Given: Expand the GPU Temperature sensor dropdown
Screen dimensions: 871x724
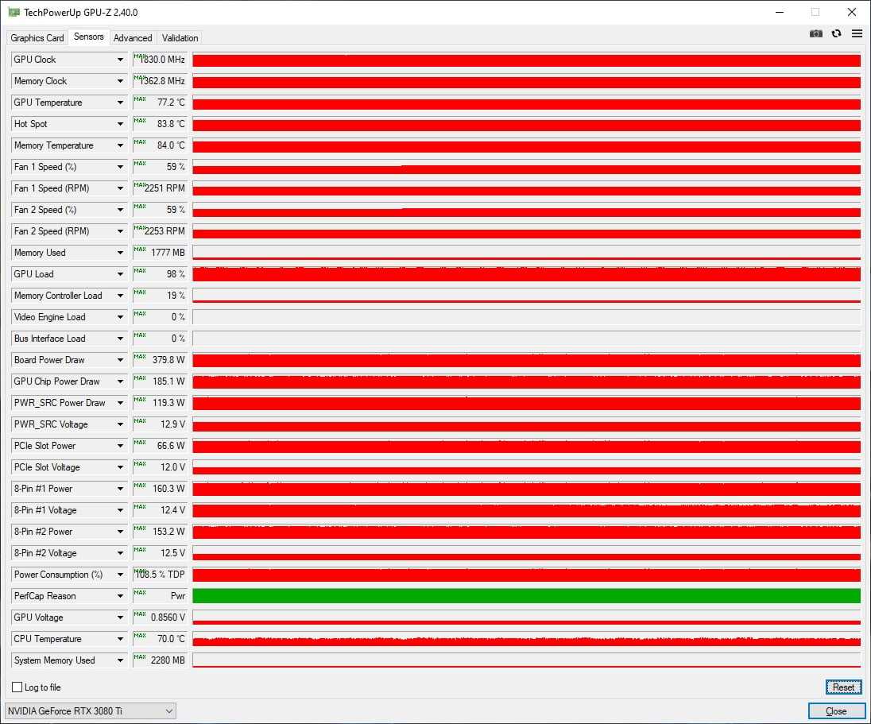Looking at the screenshot, I should pos(120,103).
